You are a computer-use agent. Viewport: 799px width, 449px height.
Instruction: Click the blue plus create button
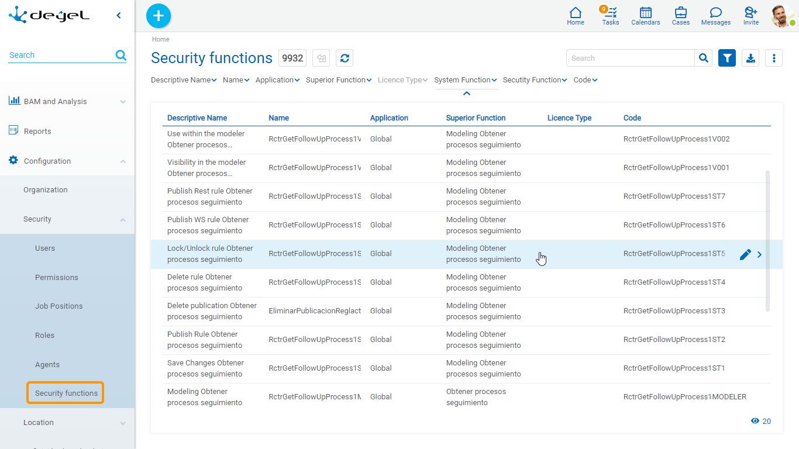pyautogui.click(x=158, y=16)
